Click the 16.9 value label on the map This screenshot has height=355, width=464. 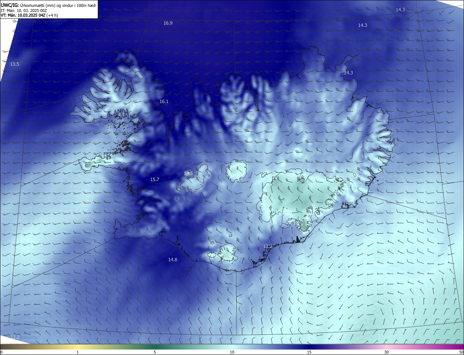(168, 23)
